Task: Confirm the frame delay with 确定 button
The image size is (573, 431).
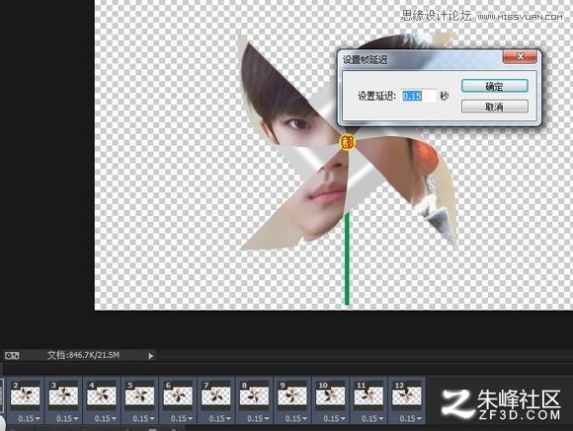Action: coord(494,86)
